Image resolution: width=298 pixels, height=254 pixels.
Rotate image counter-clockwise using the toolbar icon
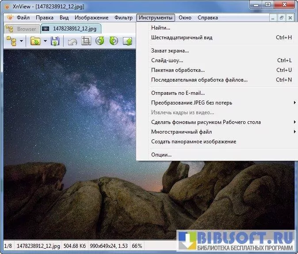[x=100, y=41]
